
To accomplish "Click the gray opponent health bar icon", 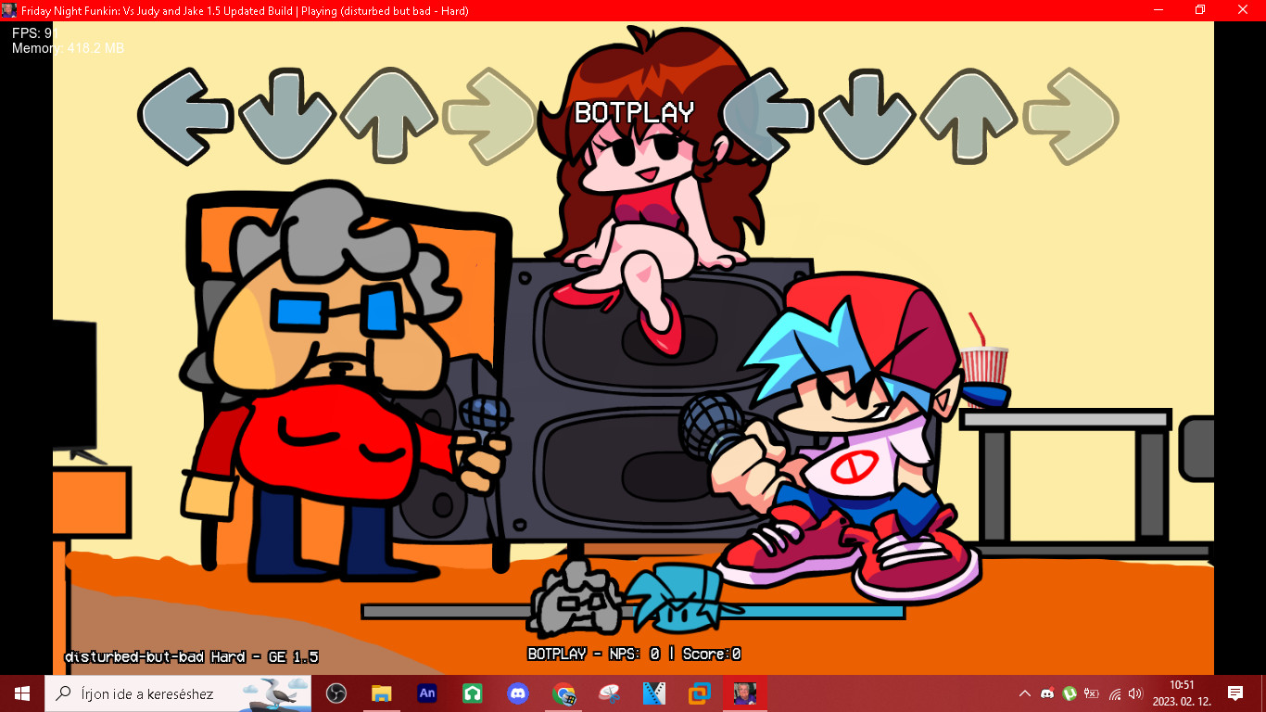I will click(576, 598).
